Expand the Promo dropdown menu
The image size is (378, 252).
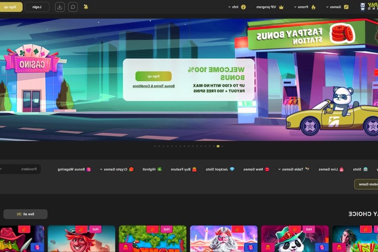pos(305,7)
